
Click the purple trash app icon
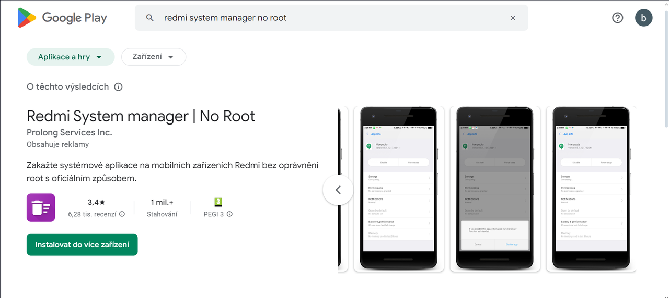click(x=41, y=207)
